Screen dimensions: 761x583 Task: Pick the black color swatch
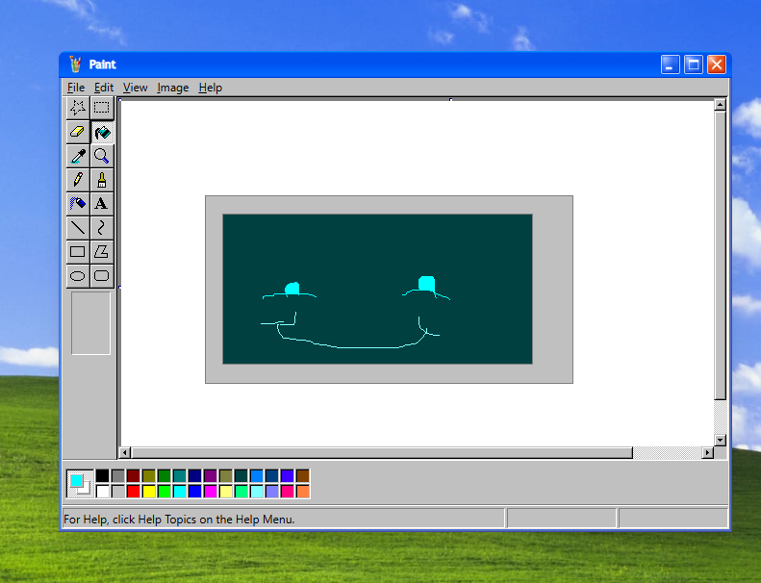[x=102, y=475]
